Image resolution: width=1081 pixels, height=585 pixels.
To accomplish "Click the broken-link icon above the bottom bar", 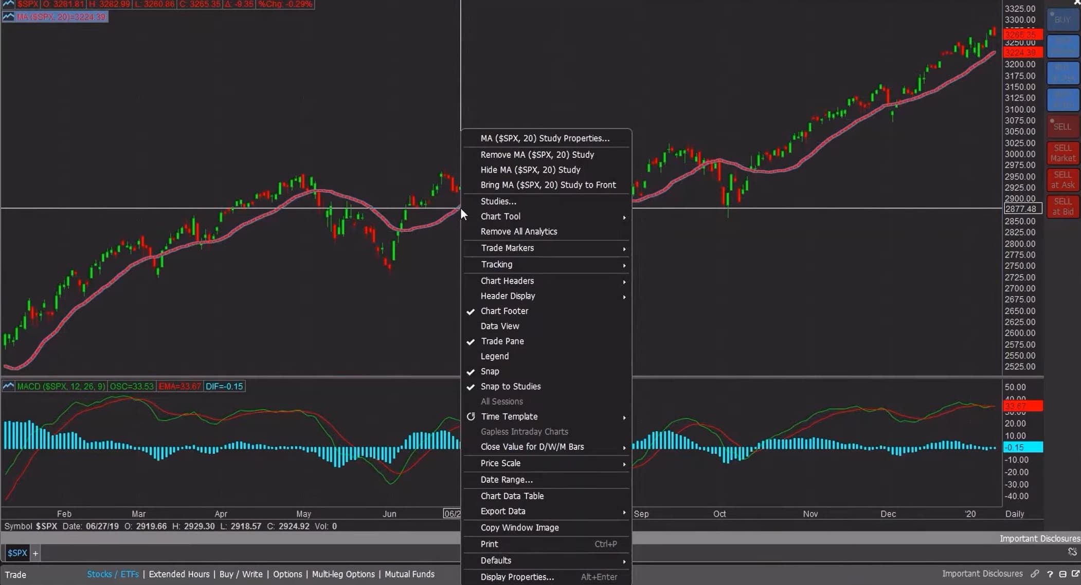I will pos(1072,552).
